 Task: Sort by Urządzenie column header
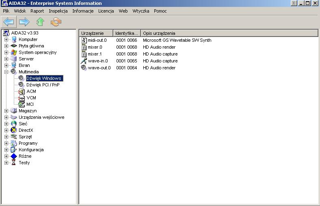96,33
